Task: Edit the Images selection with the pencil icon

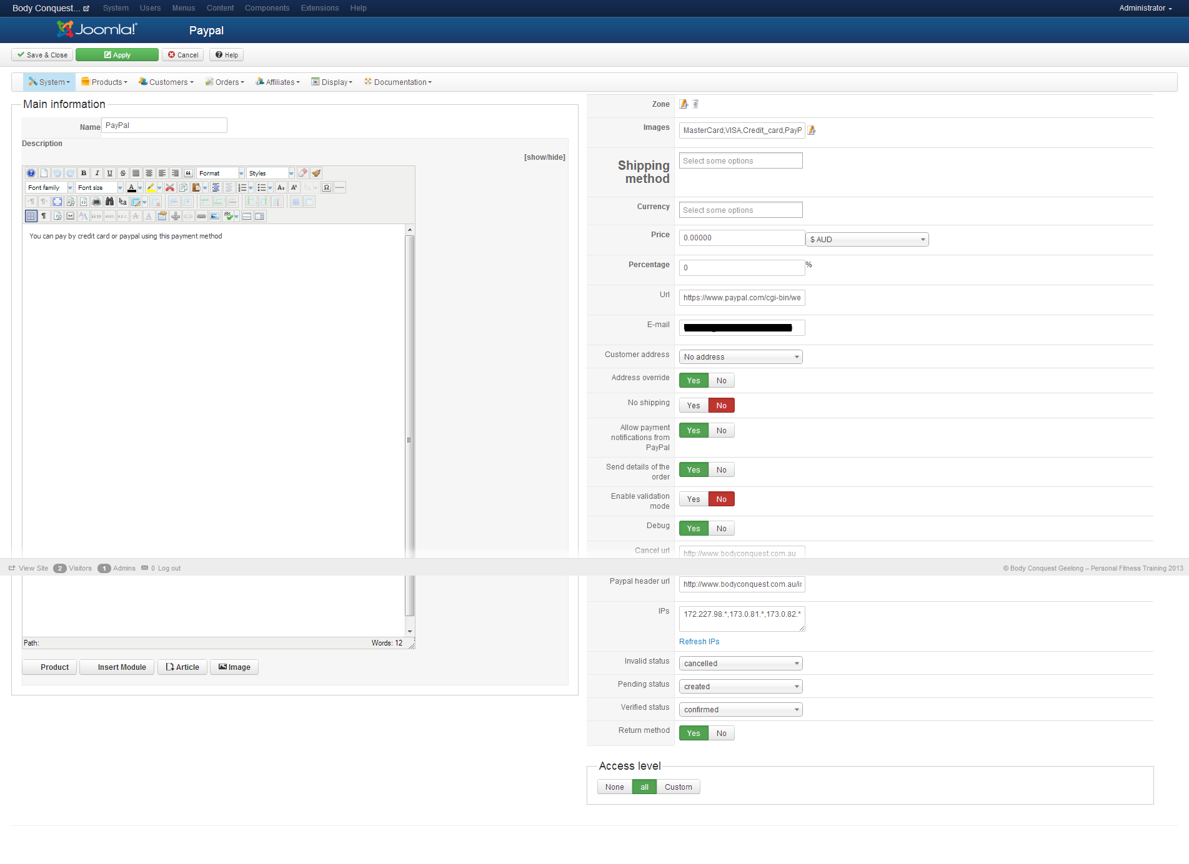Action: coord(812,130)
